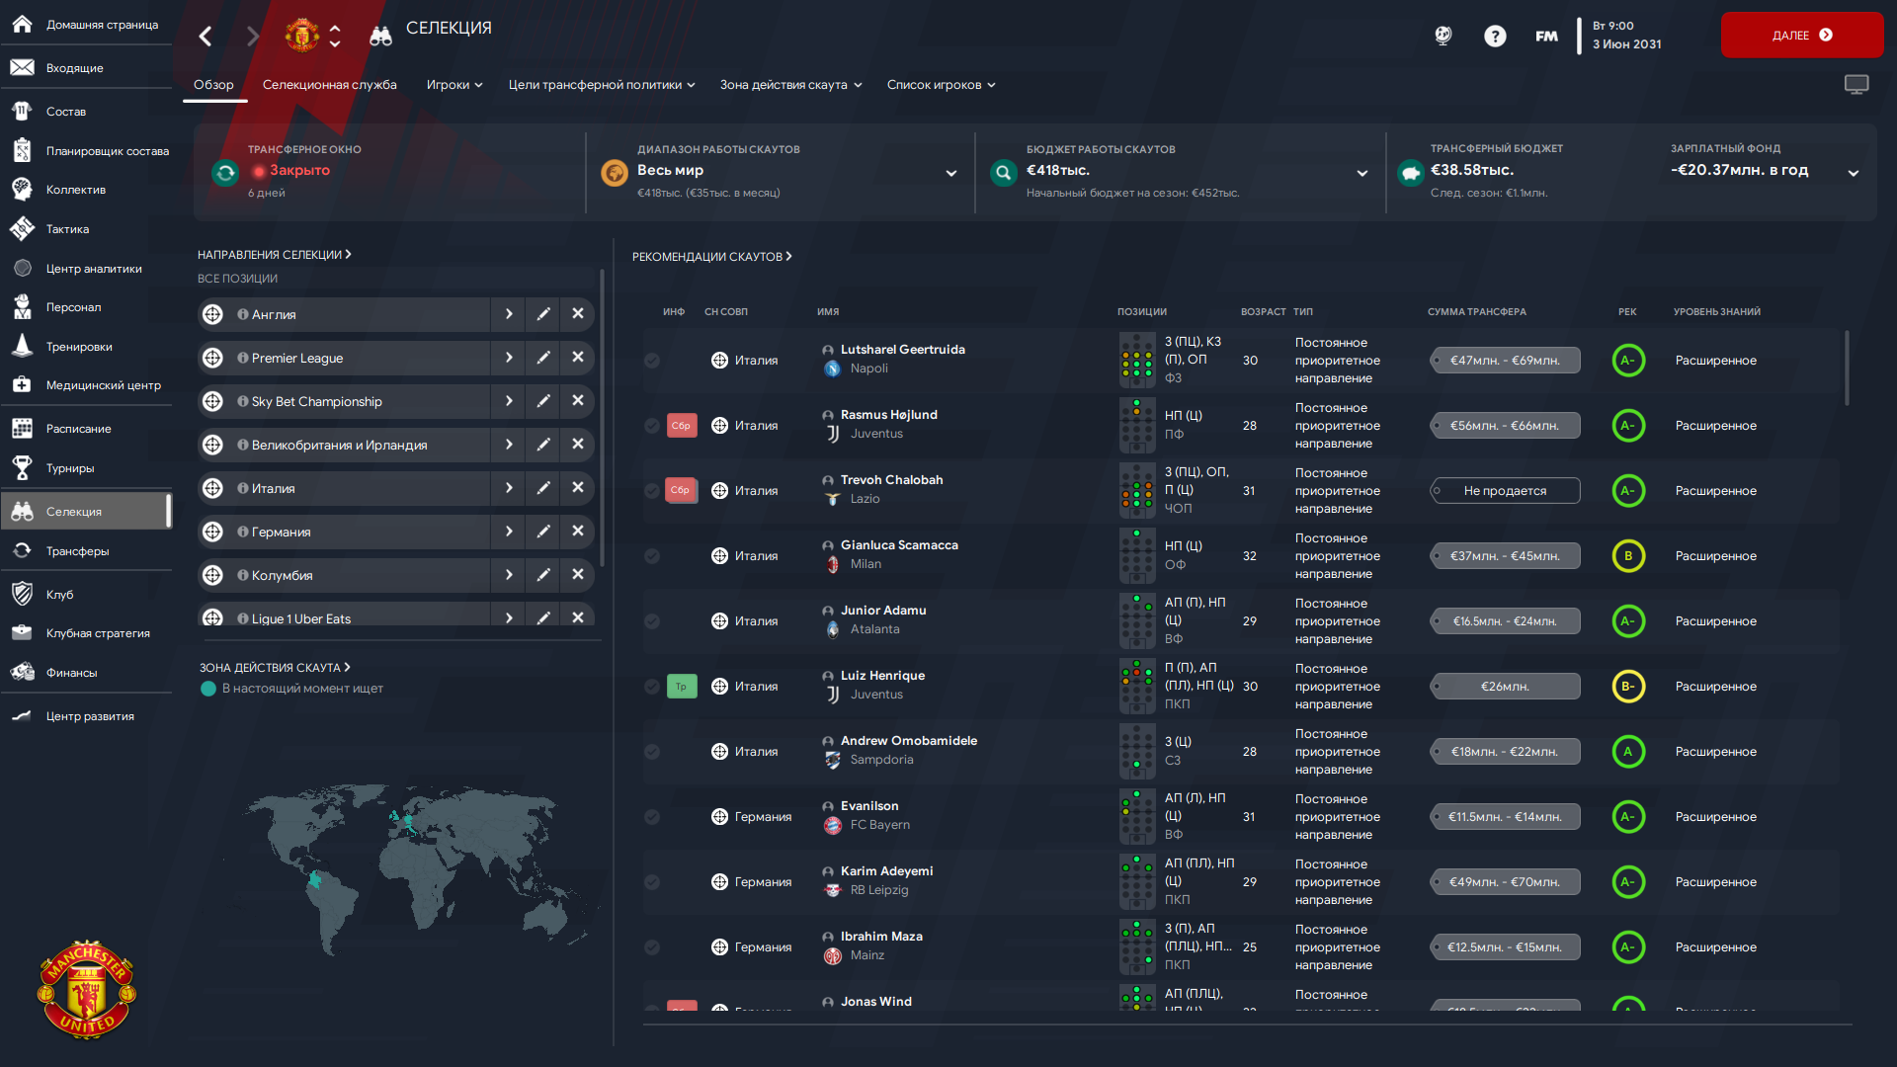The height and width of the screenshot is (1067, 1897).
Task: Open the help question mark icon
Action: tap(1495, 37)
